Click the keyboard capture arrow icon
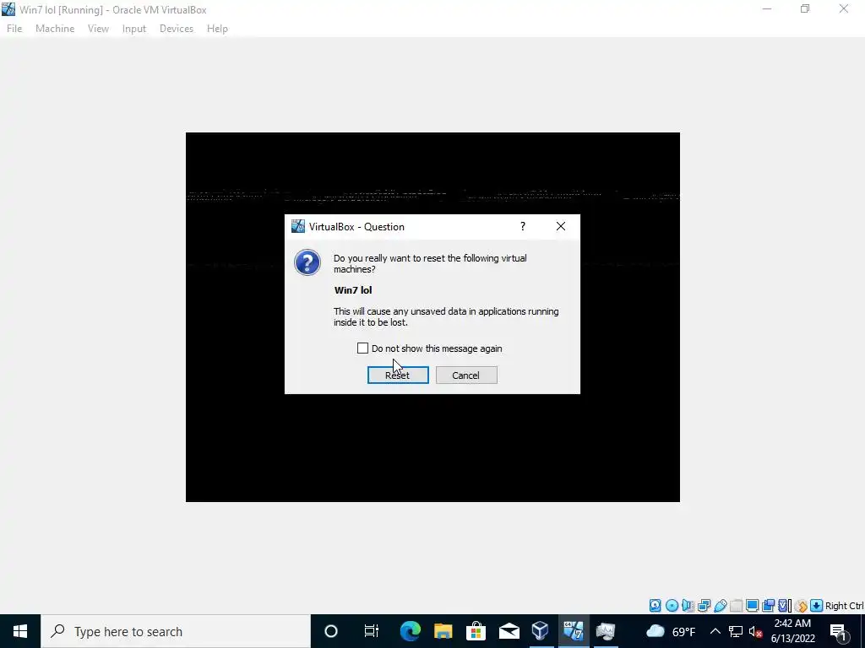 pyautogui.click(x=817, y=606)
